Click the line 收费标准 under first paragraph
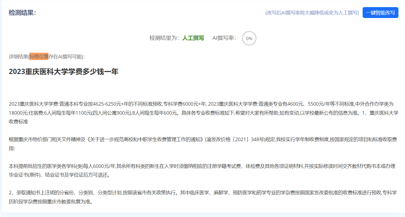Screen dimensions: 405x217 [x=19, y=122]
